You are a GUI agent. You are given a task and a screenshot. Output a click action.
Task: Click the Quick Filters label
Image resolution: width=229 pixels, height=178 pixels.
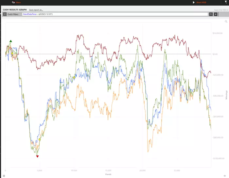pyautogui.click(x=13, y=14)
